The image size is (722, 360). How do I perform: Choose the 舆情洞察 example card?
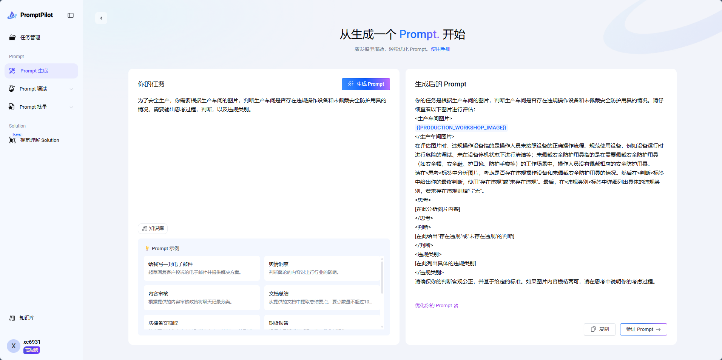322,268
